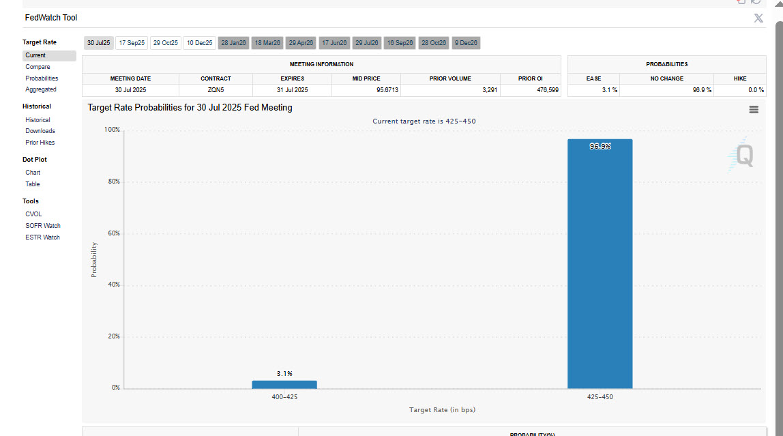
Task: Refresh the FedWatch tool data
Action: (x=754, y=3)
